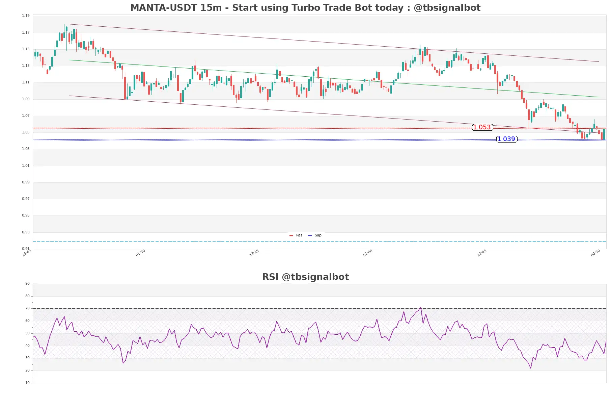Click the MANTA-USDT 15m chart title
The width and height of the screenshot is (611, 408).
[x=305, y=8]
